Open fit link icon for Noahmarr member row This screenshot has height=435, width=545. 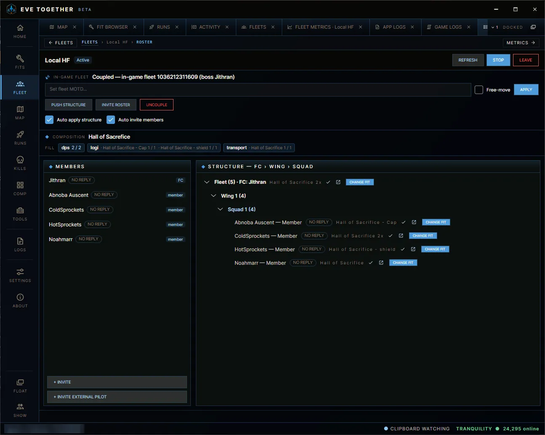click(381, 263)
